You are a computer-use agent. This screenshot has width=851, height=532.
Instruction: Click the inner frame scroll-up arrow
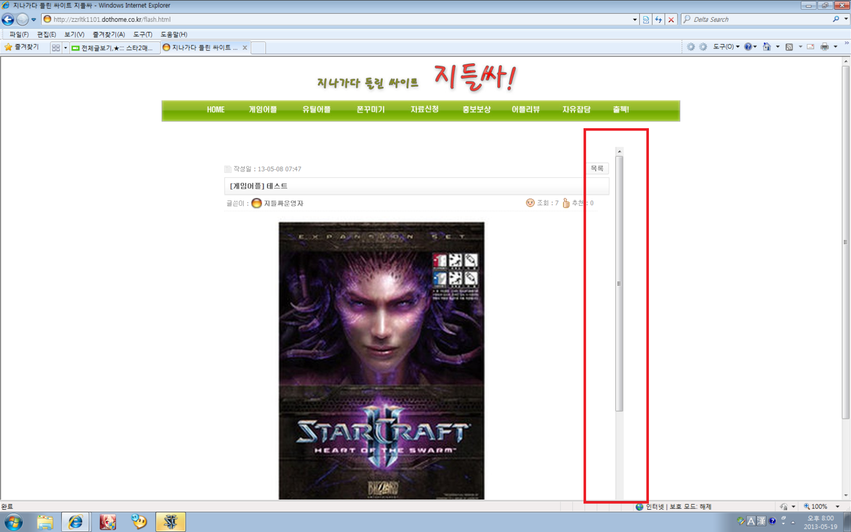click(619, 152)
